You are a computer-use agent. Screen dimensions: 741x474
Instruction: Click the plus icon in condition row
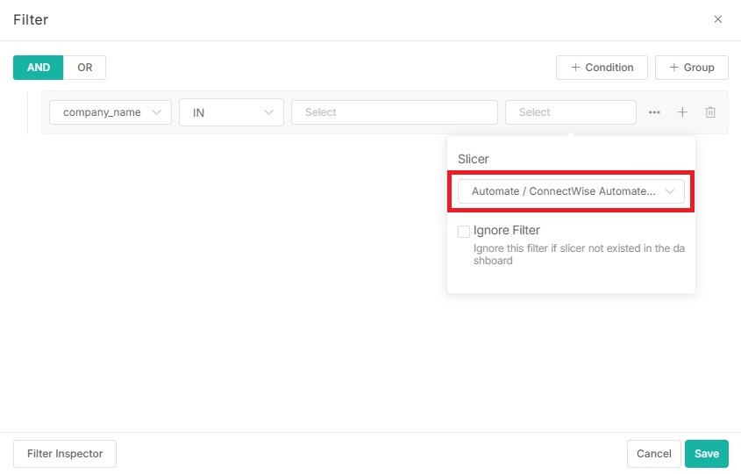[x=682, y=112]
